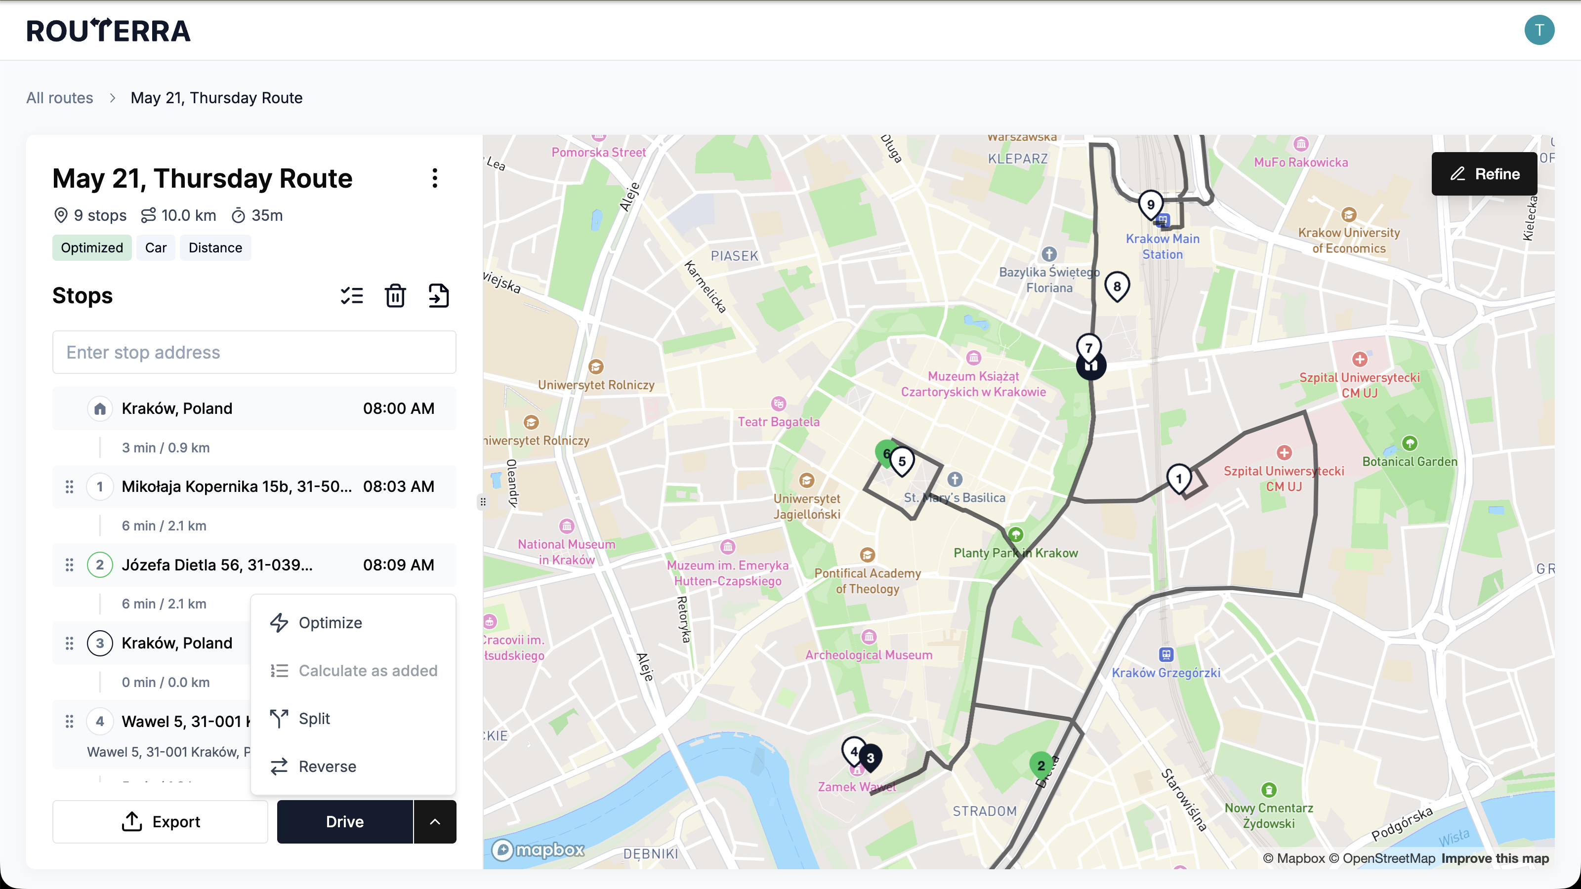The width and height of the screenshot is (1581, 889).
Task: Click the May 21, Thursday Route breadcrumb
Action: click(x=217, y=98)
